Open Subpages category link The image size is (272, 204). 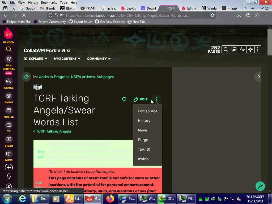tap(105, 77)
